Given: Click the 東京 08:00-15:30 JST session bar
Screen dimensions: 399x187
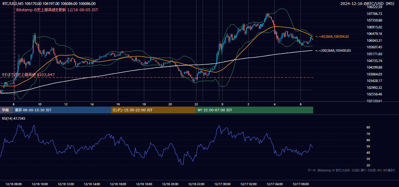Looking at the screenshot, I should [x=62, y=110].
